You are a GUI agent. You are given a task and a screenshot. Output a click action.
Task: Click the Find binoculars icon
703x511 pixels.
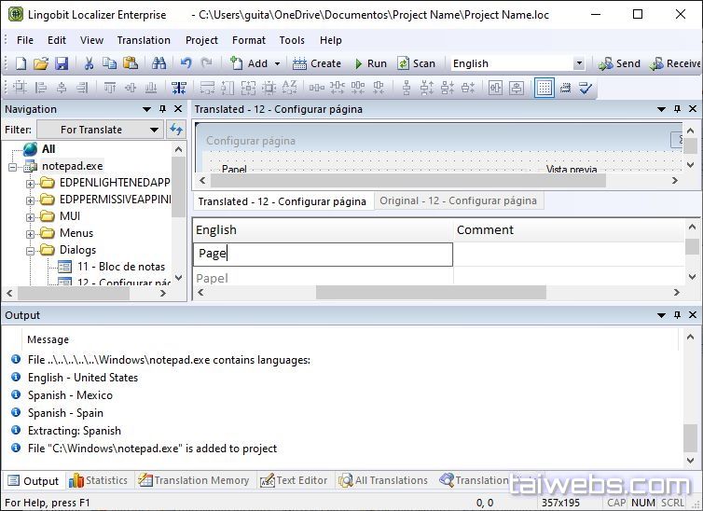pyautogui.click(x=159, y=63)
